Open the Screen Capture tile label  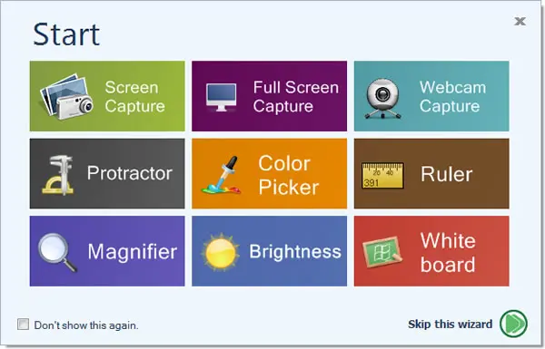(134, 96)
